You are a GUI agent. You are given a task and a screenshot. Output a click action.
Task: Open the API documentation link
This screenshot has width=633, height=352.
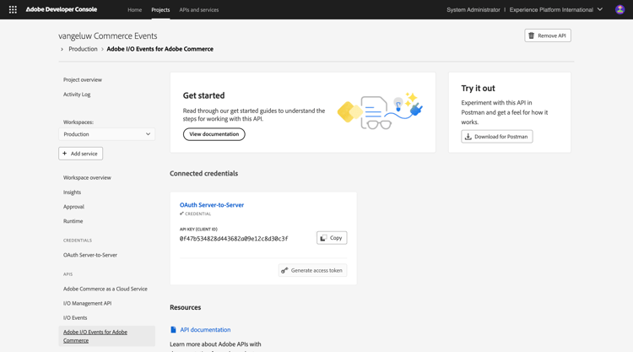tap(205, 330)
